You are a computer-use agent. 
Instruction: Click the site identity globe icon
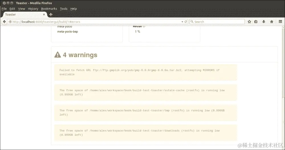tap(10, 22)
